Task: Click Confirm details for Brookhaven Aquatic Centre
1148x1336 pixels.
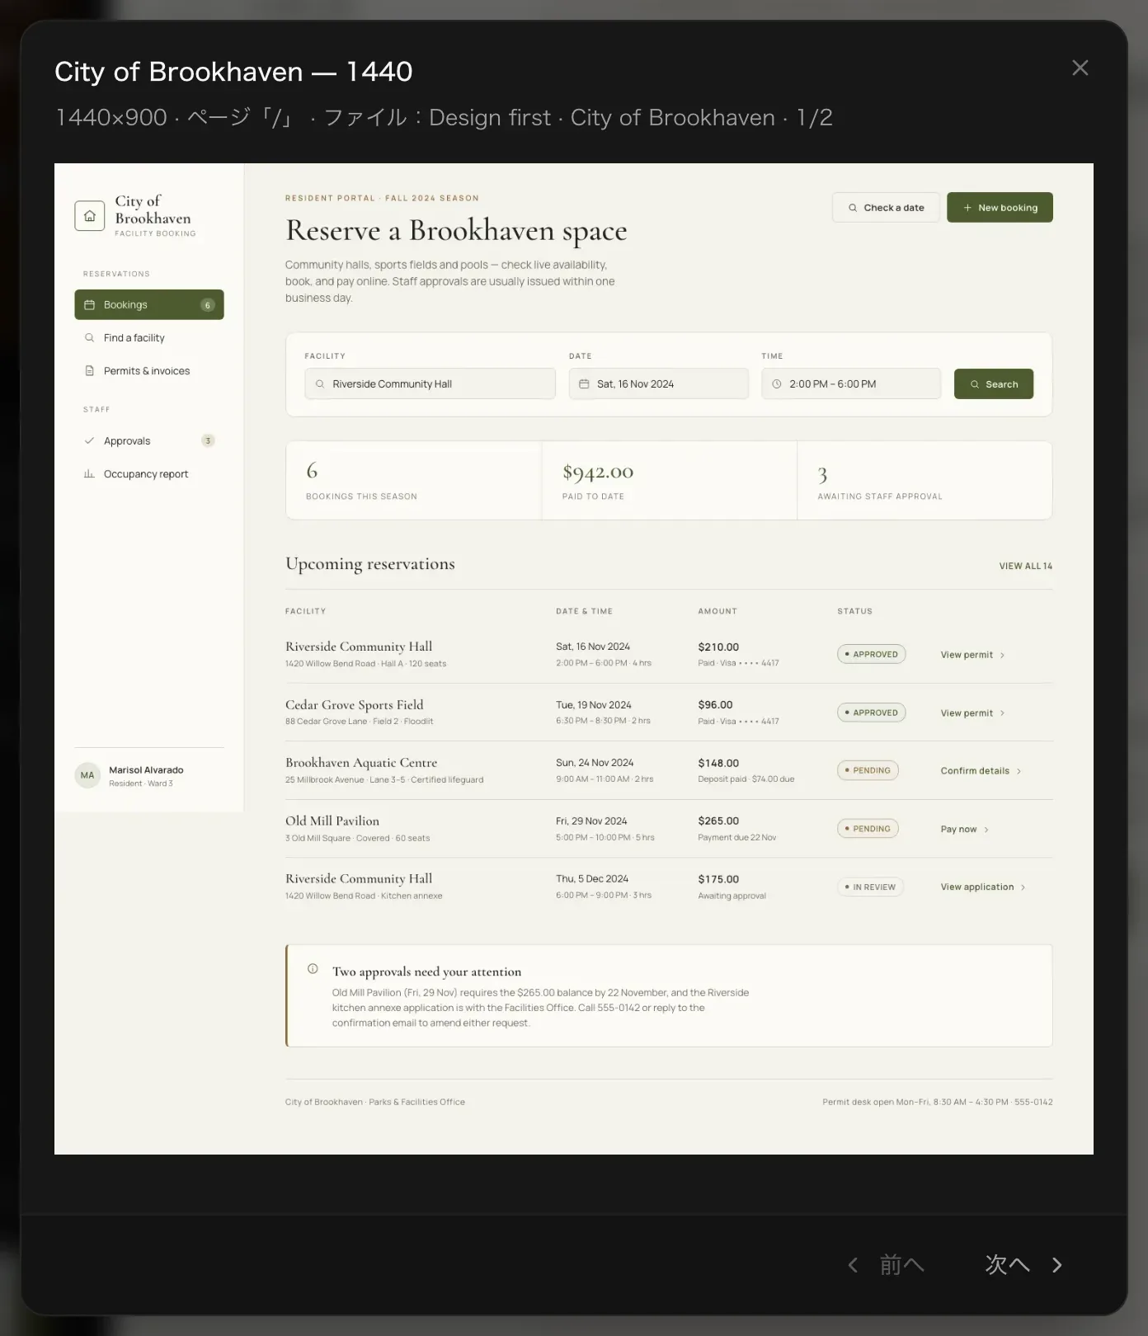Action: [981, 771]
